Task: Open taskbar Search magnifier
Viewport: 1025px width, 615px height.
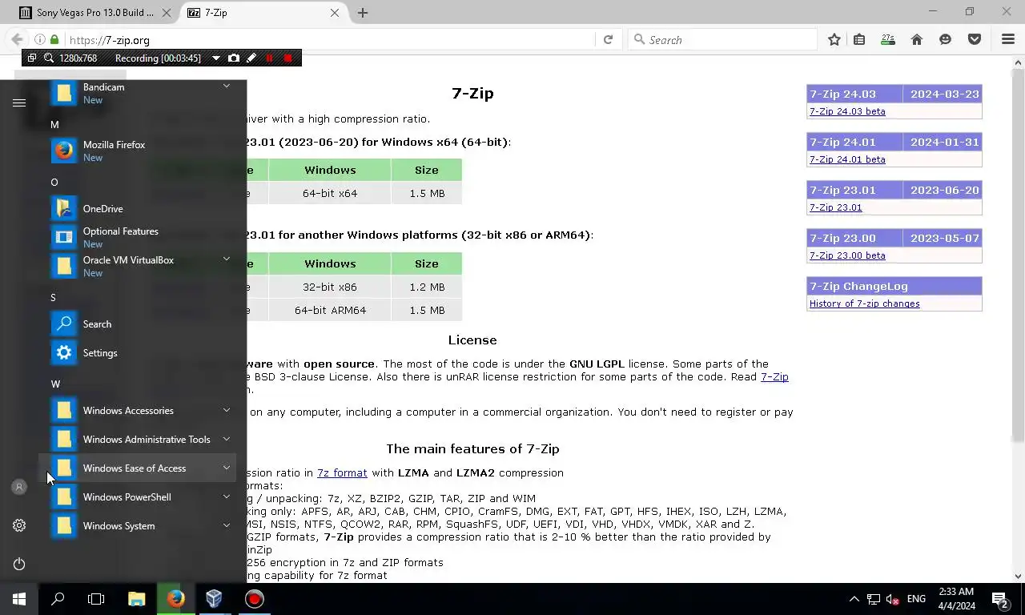Action: point(58,598)
